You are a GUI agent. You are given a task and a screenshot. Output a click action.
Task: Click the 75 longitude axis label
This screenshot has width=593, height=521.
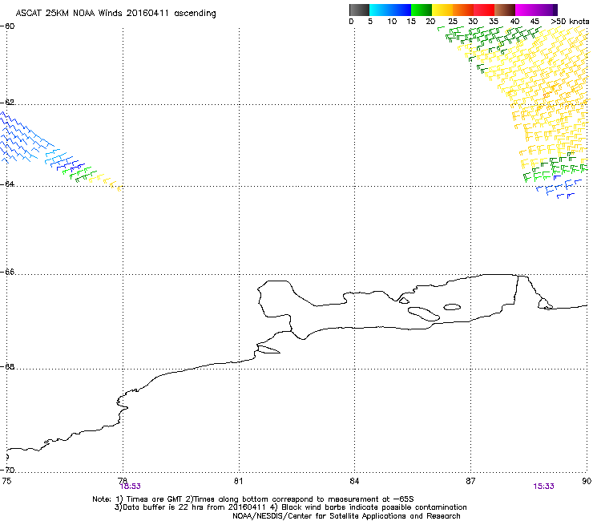point(6,481)
